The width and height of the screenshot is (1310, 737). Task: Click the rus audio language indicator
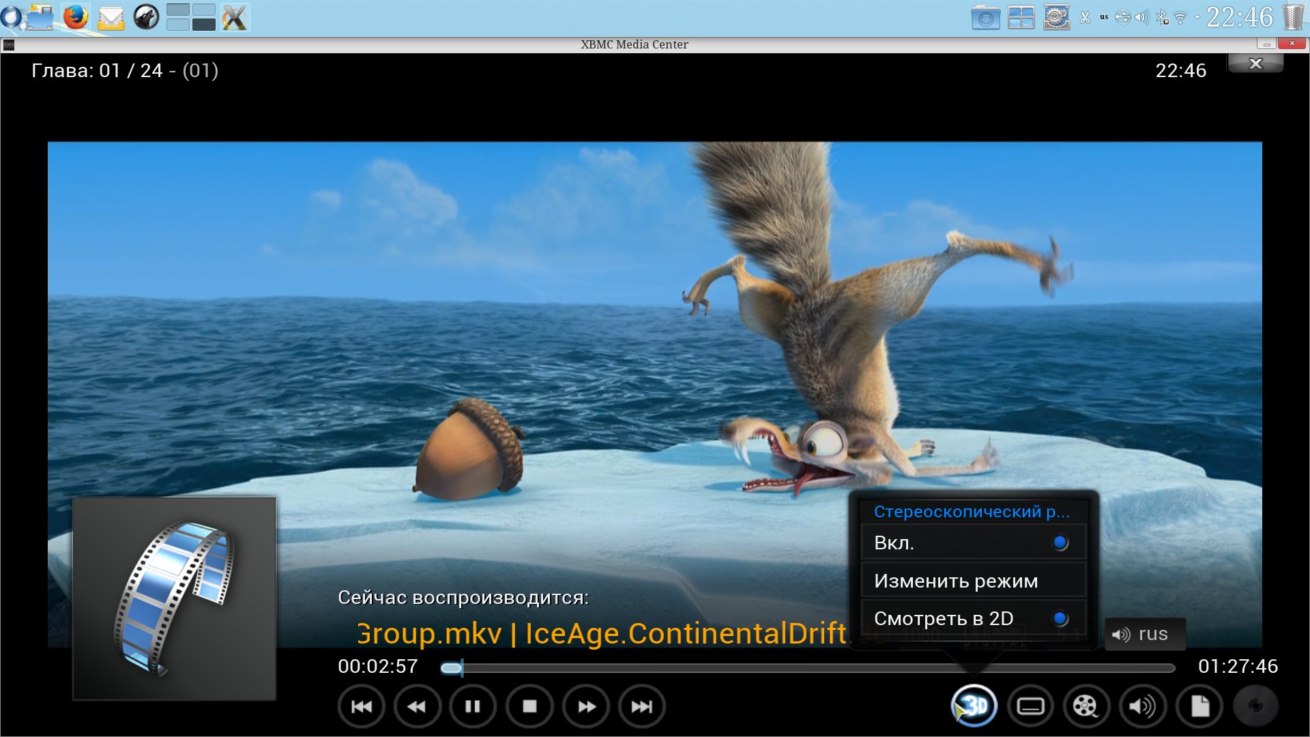1145,635
